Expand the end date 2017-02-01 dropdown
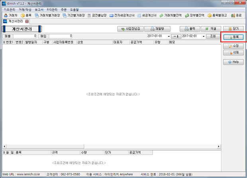 point(203,36)
